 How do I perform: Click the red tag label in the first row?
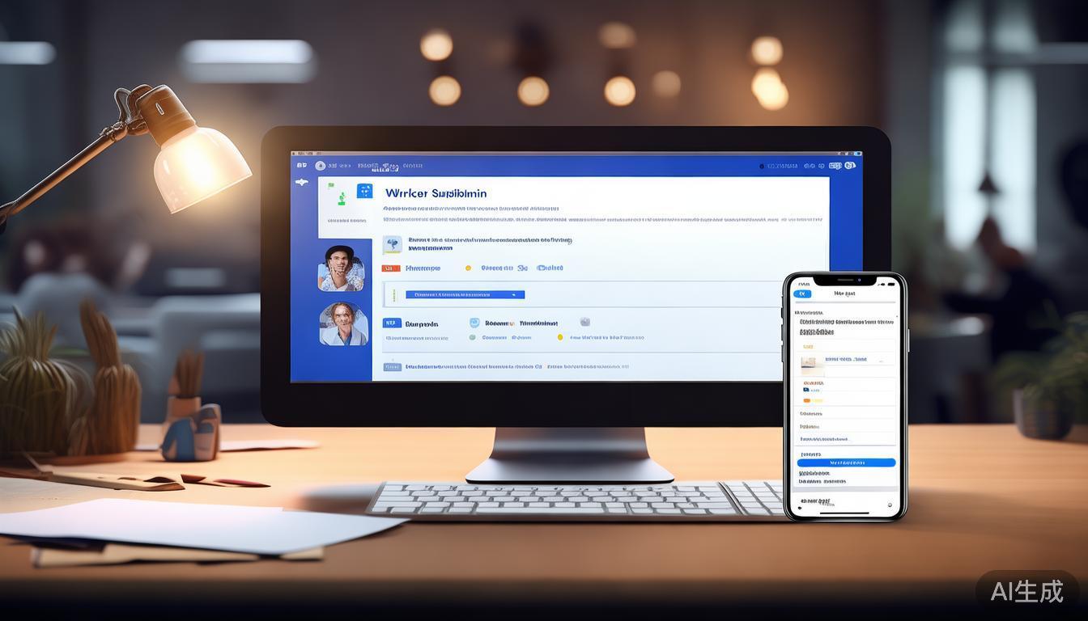click(391, 268)
